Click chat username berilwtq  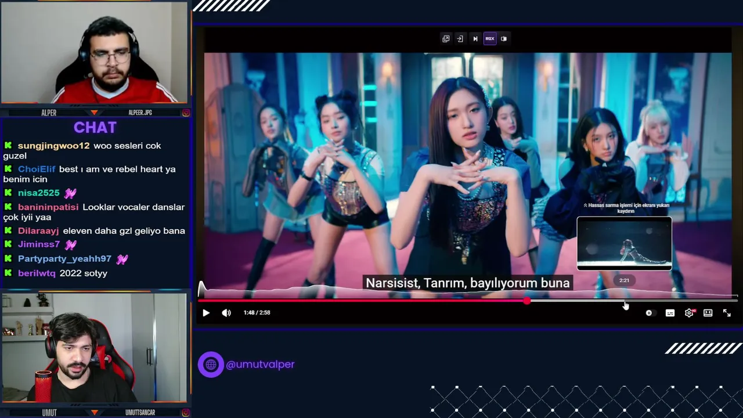point(37,273)
